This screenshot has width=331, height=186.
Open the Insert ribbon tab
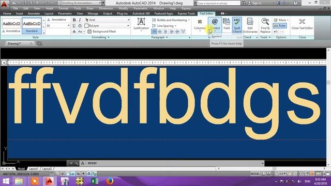tap(20, 13)
